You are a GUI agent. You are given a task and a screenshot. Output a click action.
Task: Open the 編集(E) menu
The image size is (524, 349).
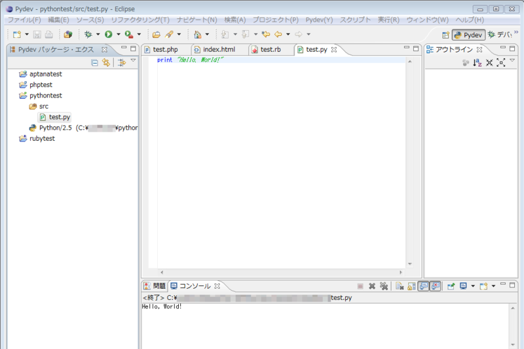58,20
